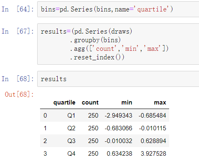
Task: Click the In [68] prompt label
Action: coord(18,79)
